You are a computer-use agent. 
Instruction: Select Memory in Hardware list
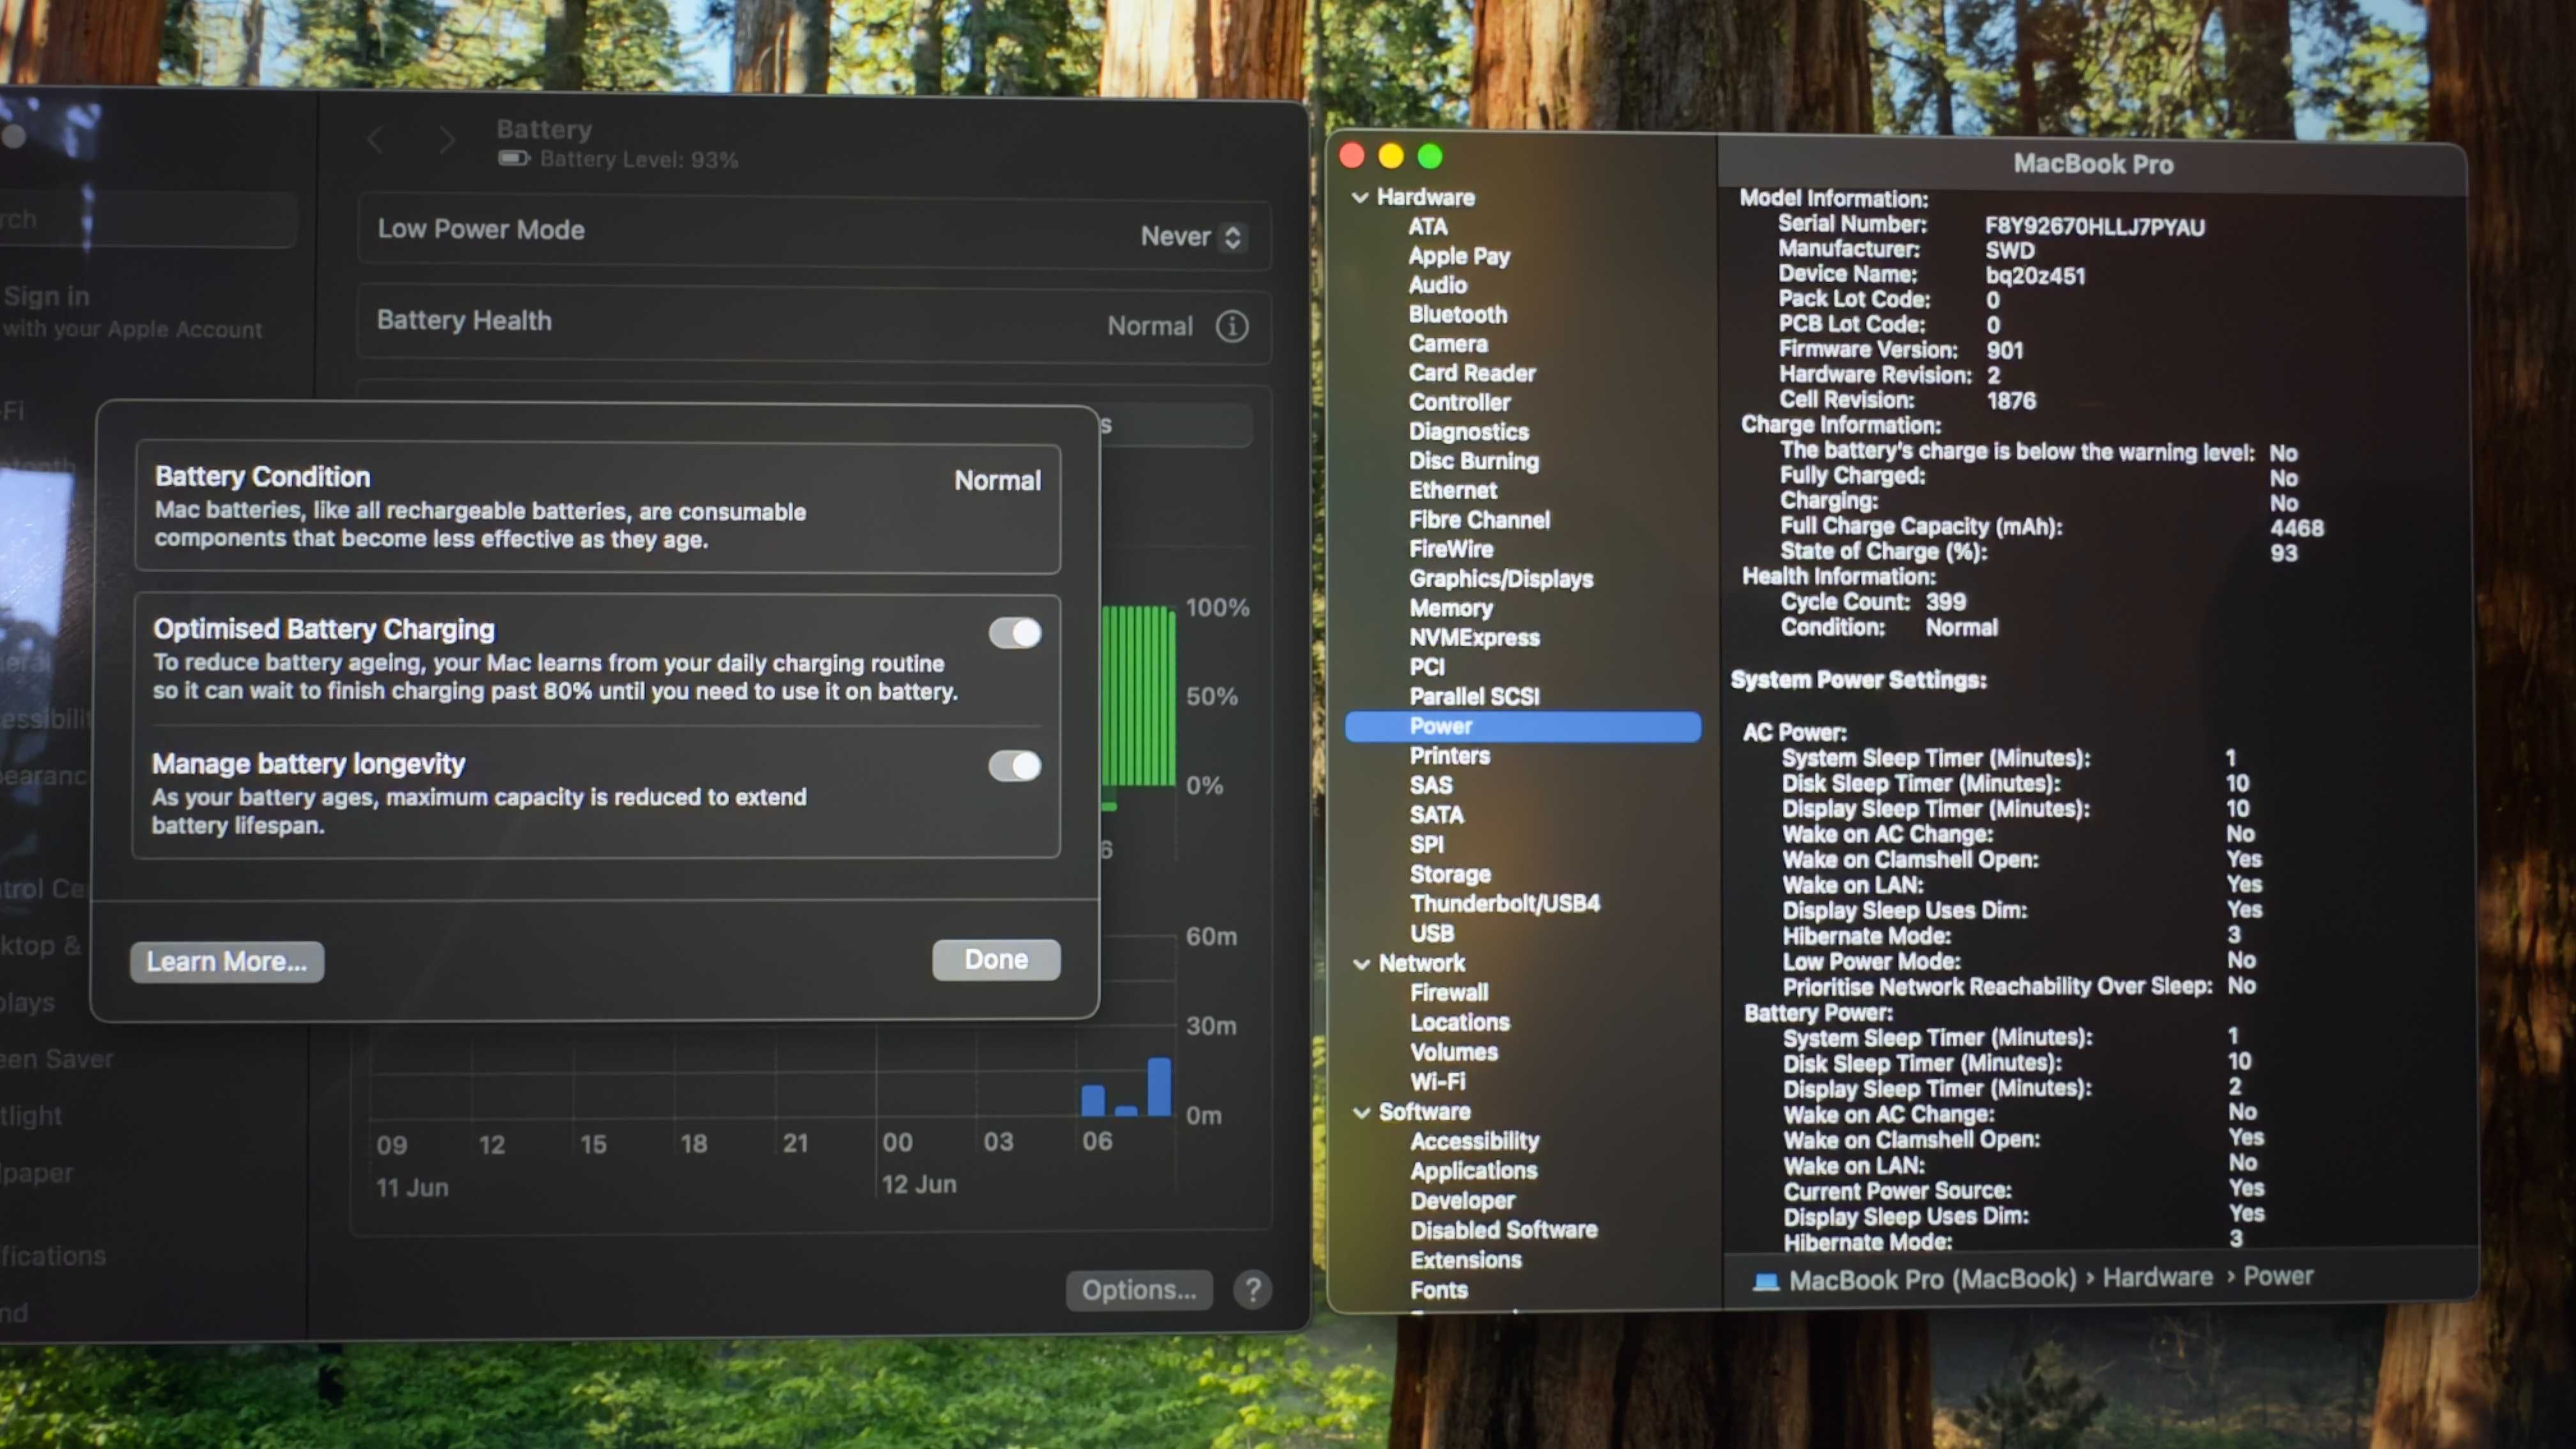pos(1451,608)
